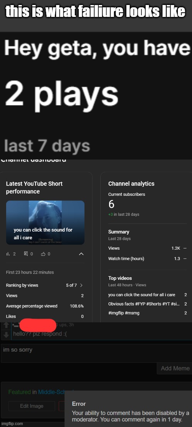
Task: Click the Edit Image button
Action: click(x=31, y=406)
